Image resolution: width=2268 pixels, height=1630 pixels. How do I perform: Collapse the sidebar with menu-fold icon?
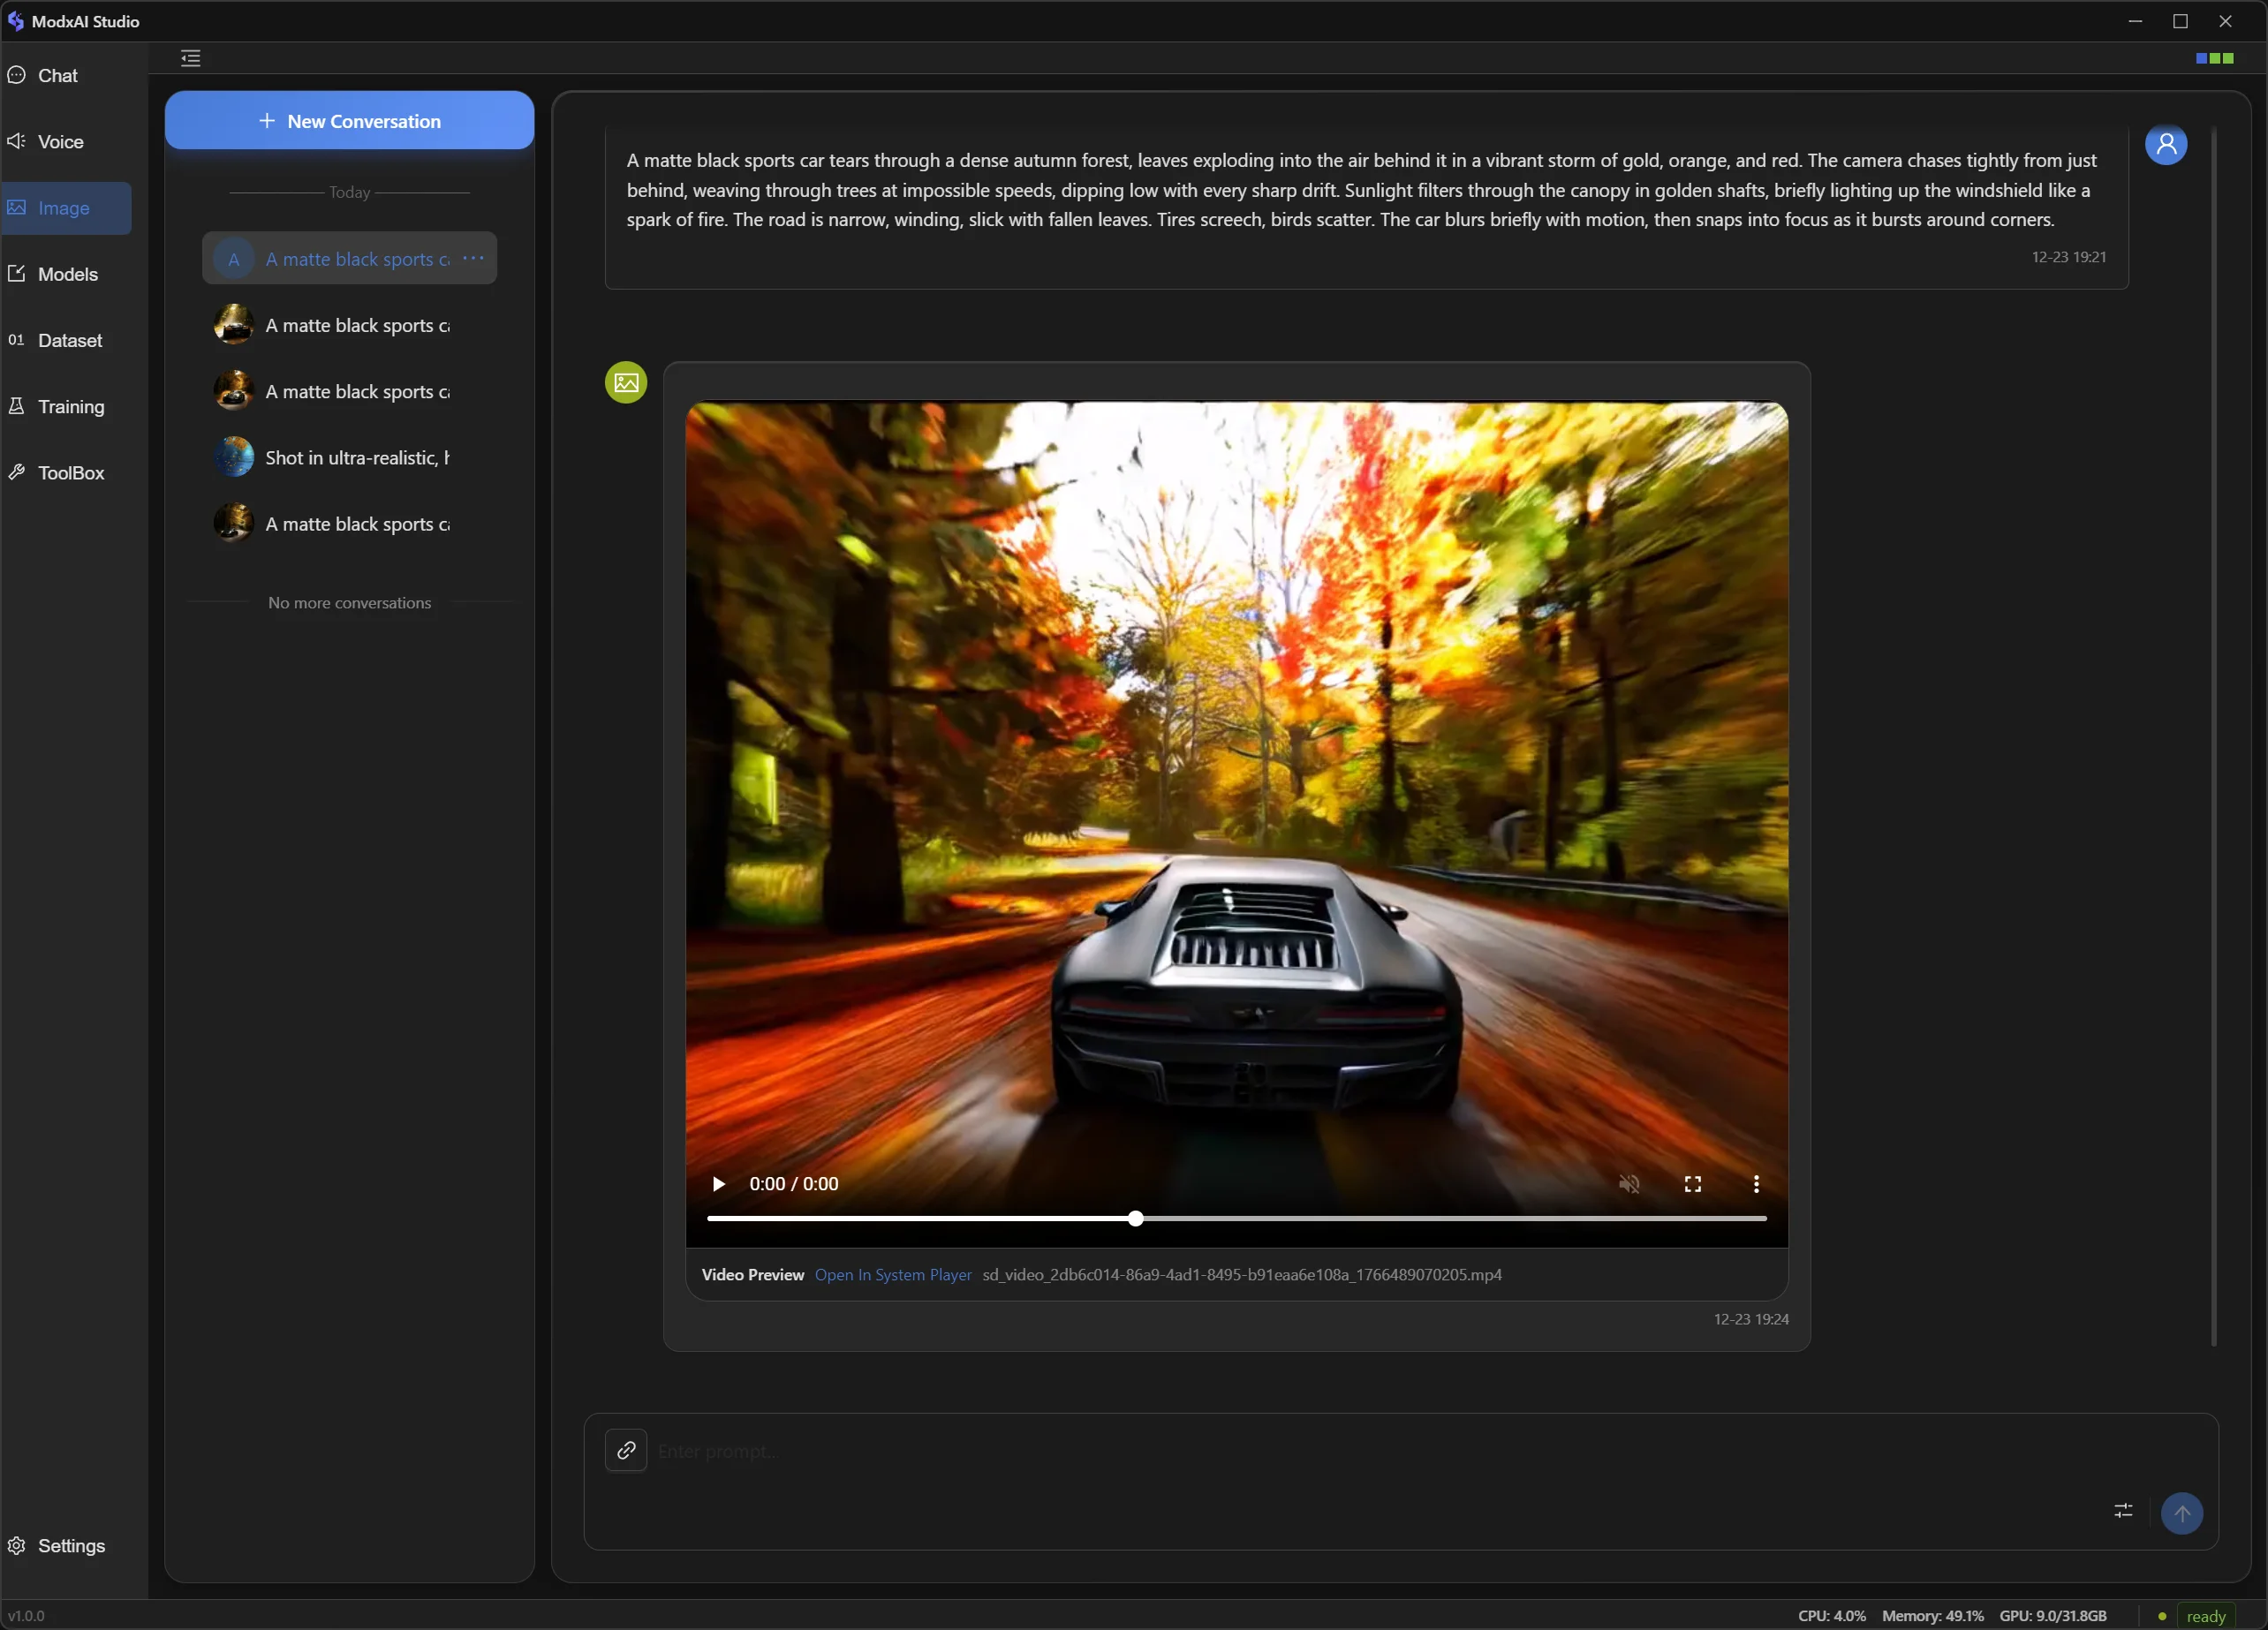191,58
